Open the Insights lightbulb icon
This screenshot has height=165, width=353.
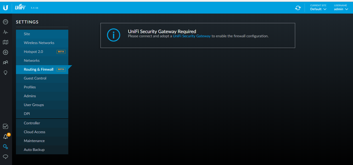[5, 73]
